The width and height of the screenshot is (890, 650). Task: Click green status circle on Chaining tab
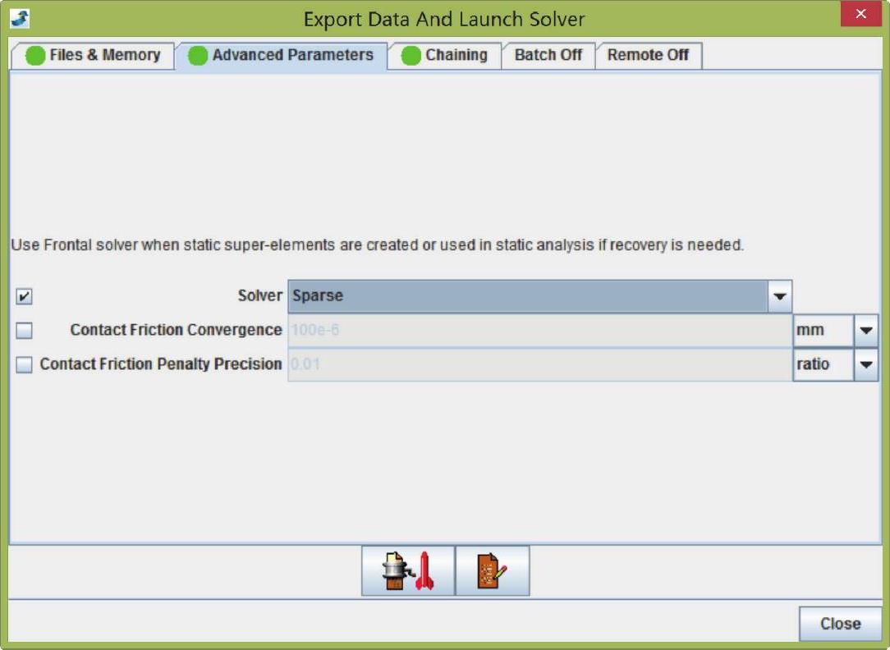coord(411,56)
